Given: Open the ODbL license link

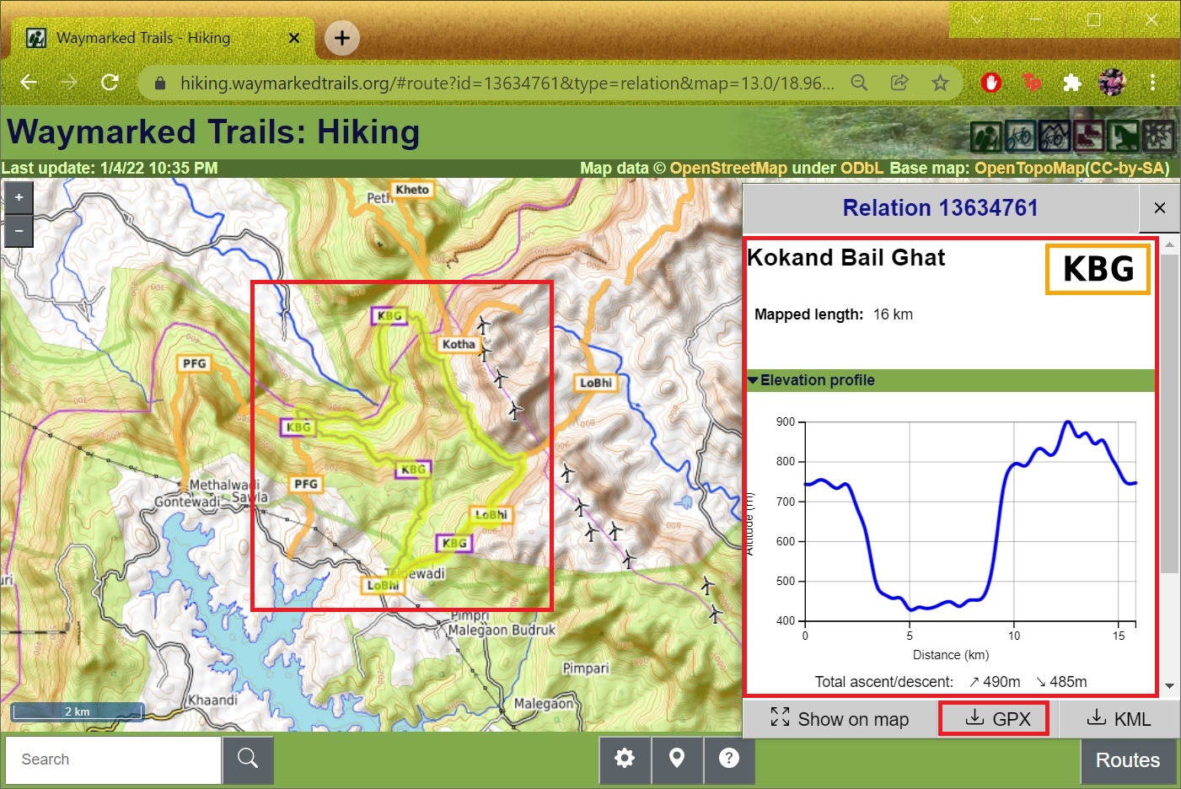Looking at the screenshot, I should tap(862, 168).
